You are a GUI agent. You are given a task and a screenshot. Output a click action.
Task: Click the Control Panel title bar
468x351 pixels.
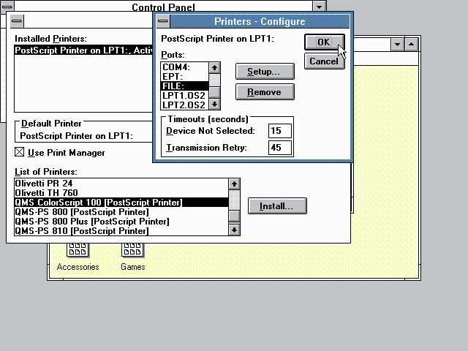(163, 7)
